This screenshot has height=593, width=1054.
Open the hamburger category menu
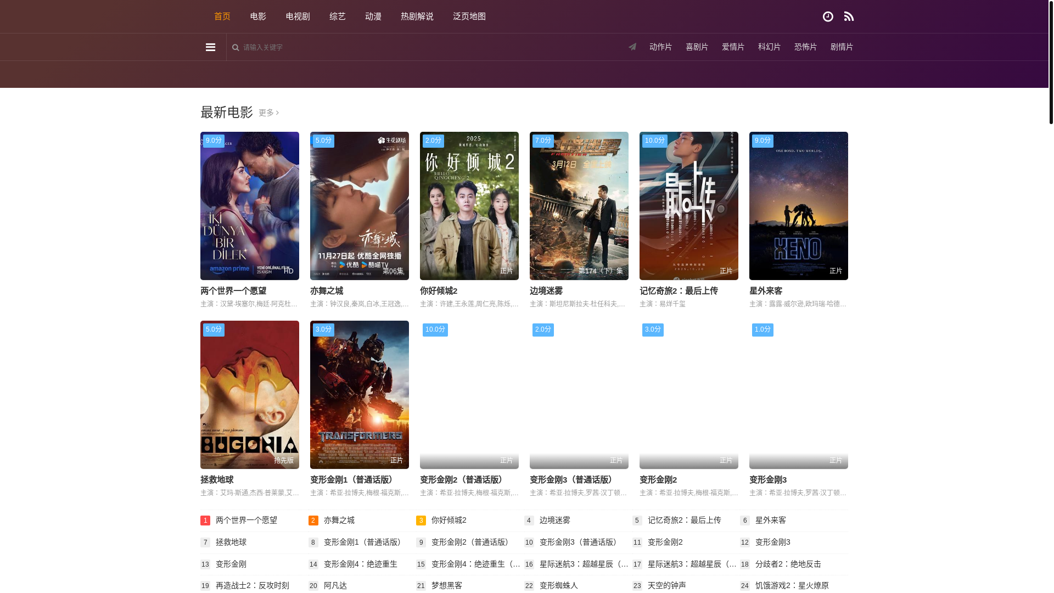coord(210,47)
